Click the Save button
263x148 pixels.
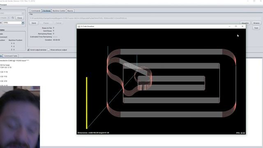[256, 28]
